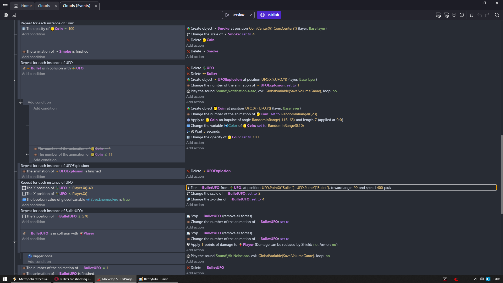Viewport: 503px width, 283px height.
Task: Select the Apply 1 points of damage action
Action: coord(262,245)
